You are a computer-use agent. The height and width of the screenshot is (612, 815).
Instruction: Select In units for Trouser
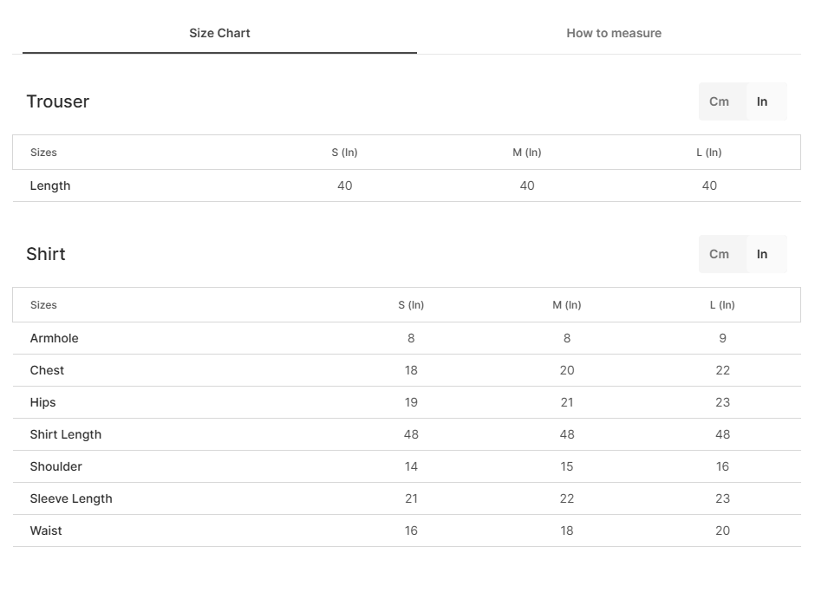[762, 101]
